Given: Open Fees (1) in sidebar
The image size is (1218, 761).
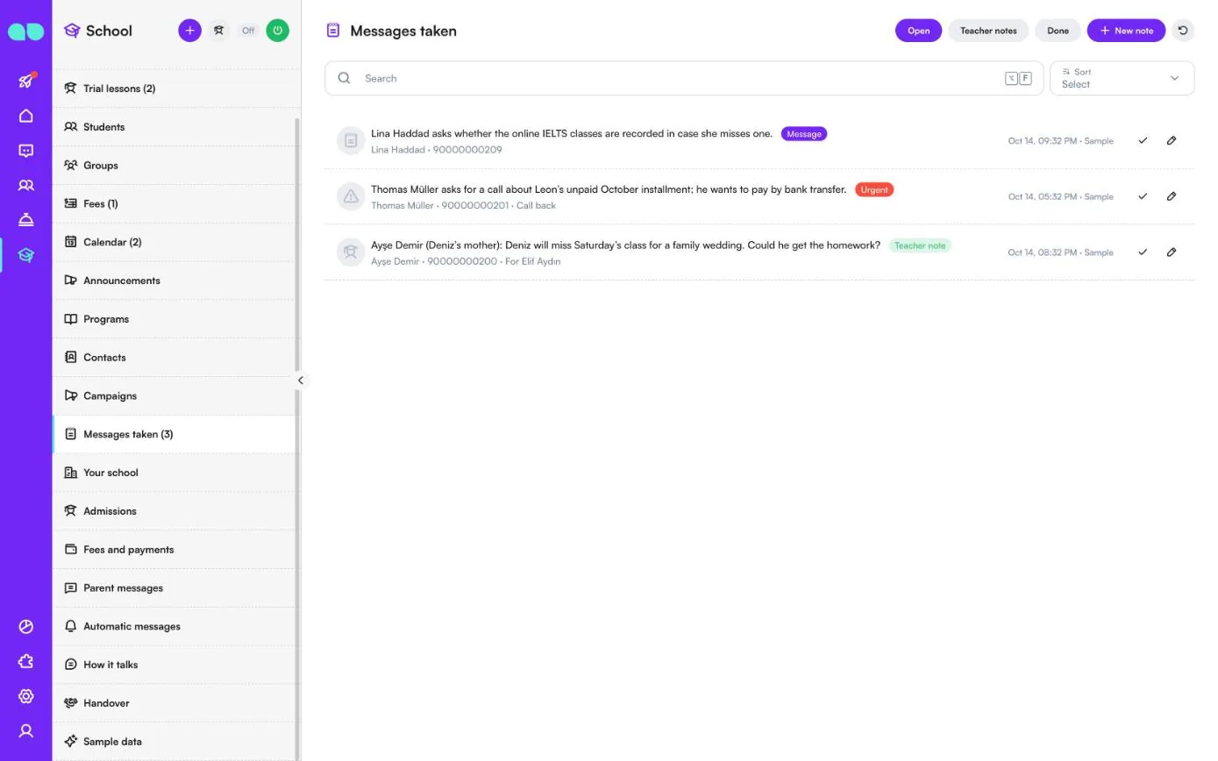Looking at the screenshot, I should (176, 203).
